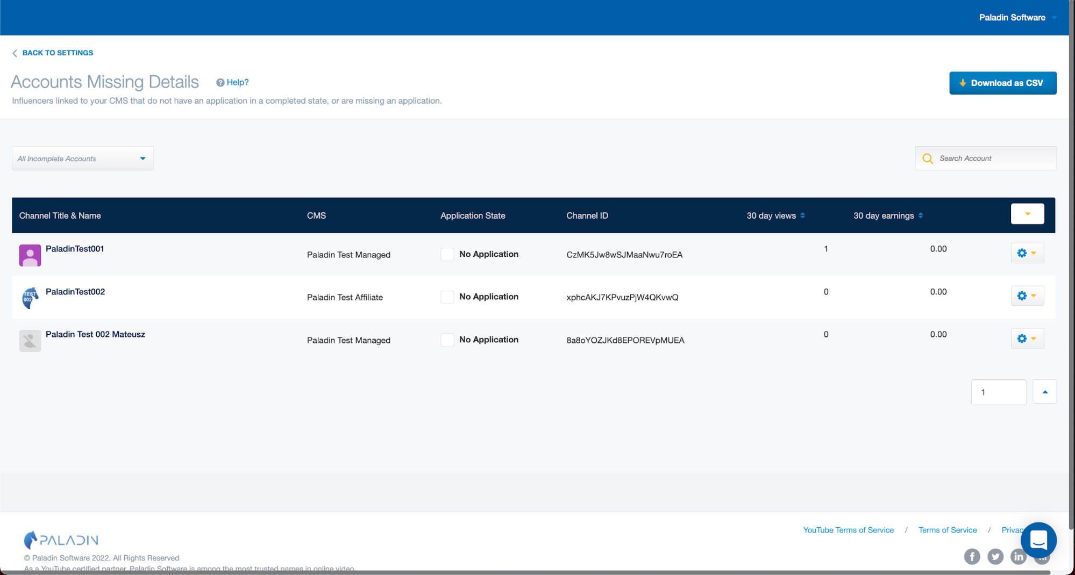Click the Help question mark icon
1075x575 pixels.
point(220,83)
